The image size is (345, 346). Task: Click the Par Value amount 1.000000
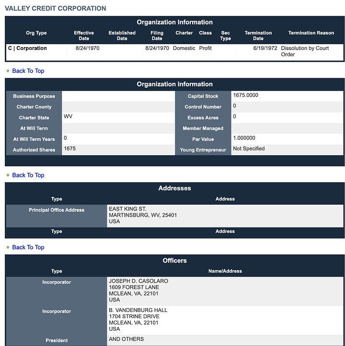point(244,138)
